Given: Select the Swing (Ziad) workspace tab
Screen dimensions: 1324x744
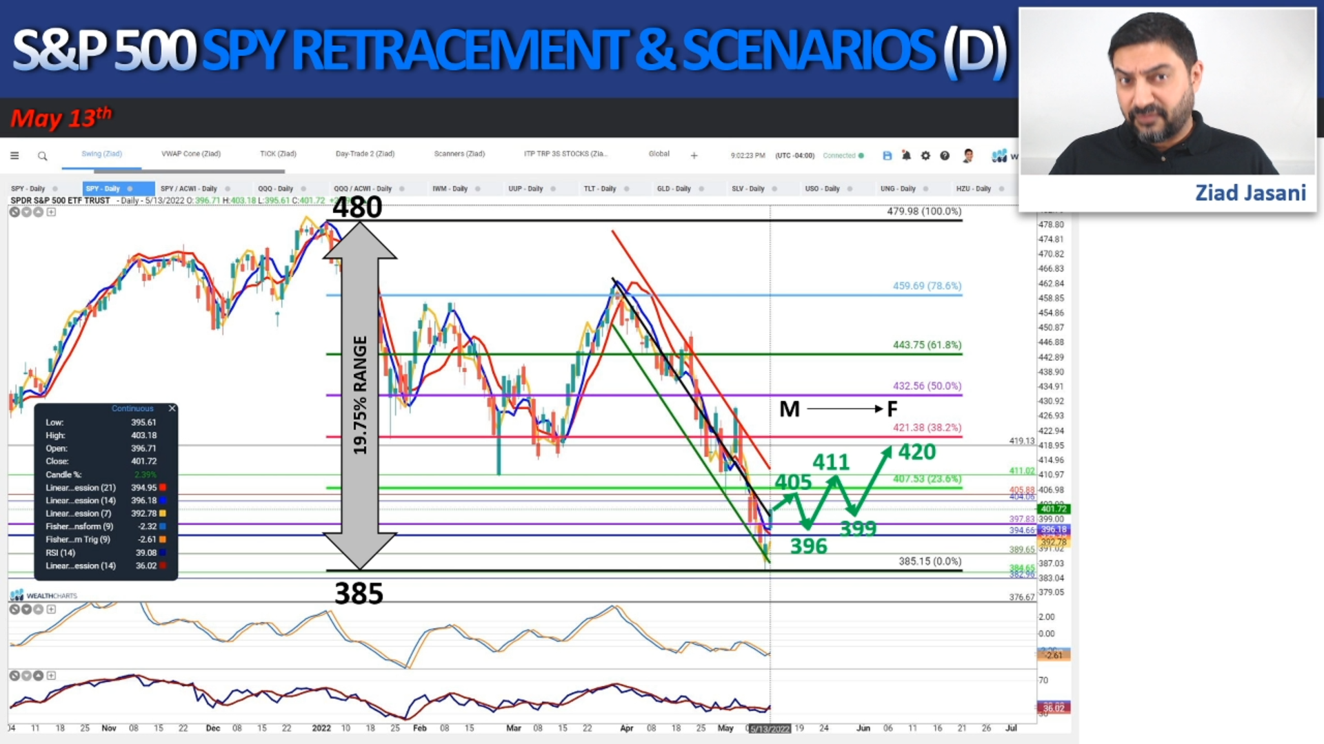Looking at the screenshot, I should point(101,154).
